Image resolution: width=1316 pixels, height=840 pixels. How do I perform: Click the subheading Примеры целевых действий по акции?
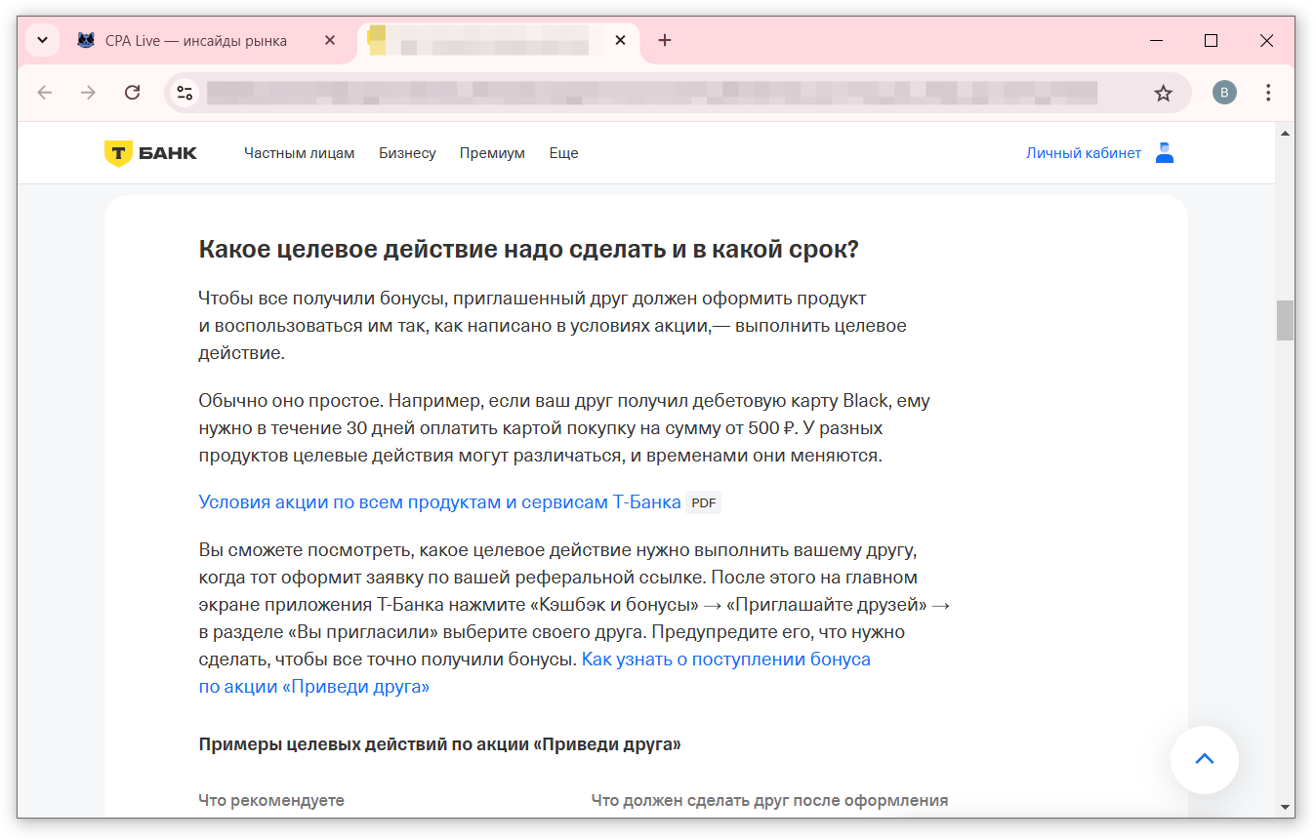tap(439, 744)
